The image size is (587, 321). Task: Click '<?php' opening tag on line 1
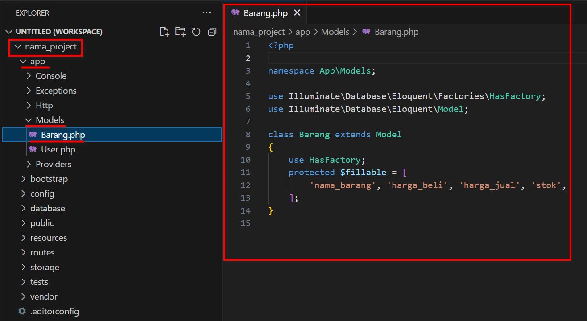pos(281,45)
